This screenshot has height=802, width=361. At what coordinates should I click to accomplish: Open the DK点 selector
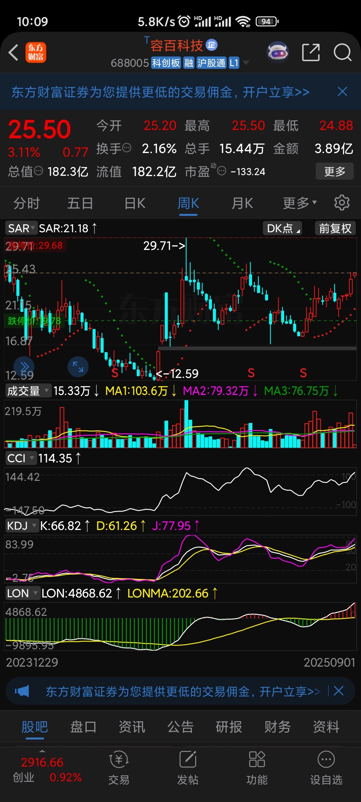coord(283,228)
